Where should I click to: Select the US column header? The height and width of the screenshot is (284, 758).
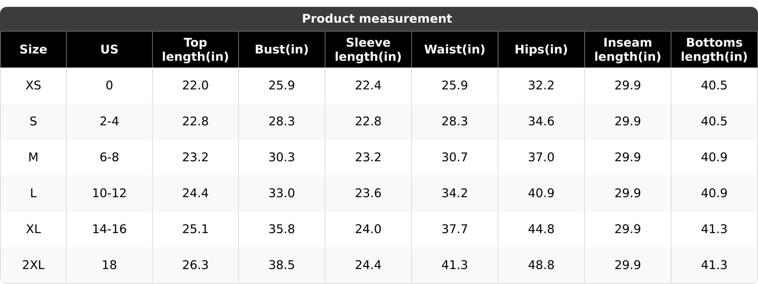(109, 50)
